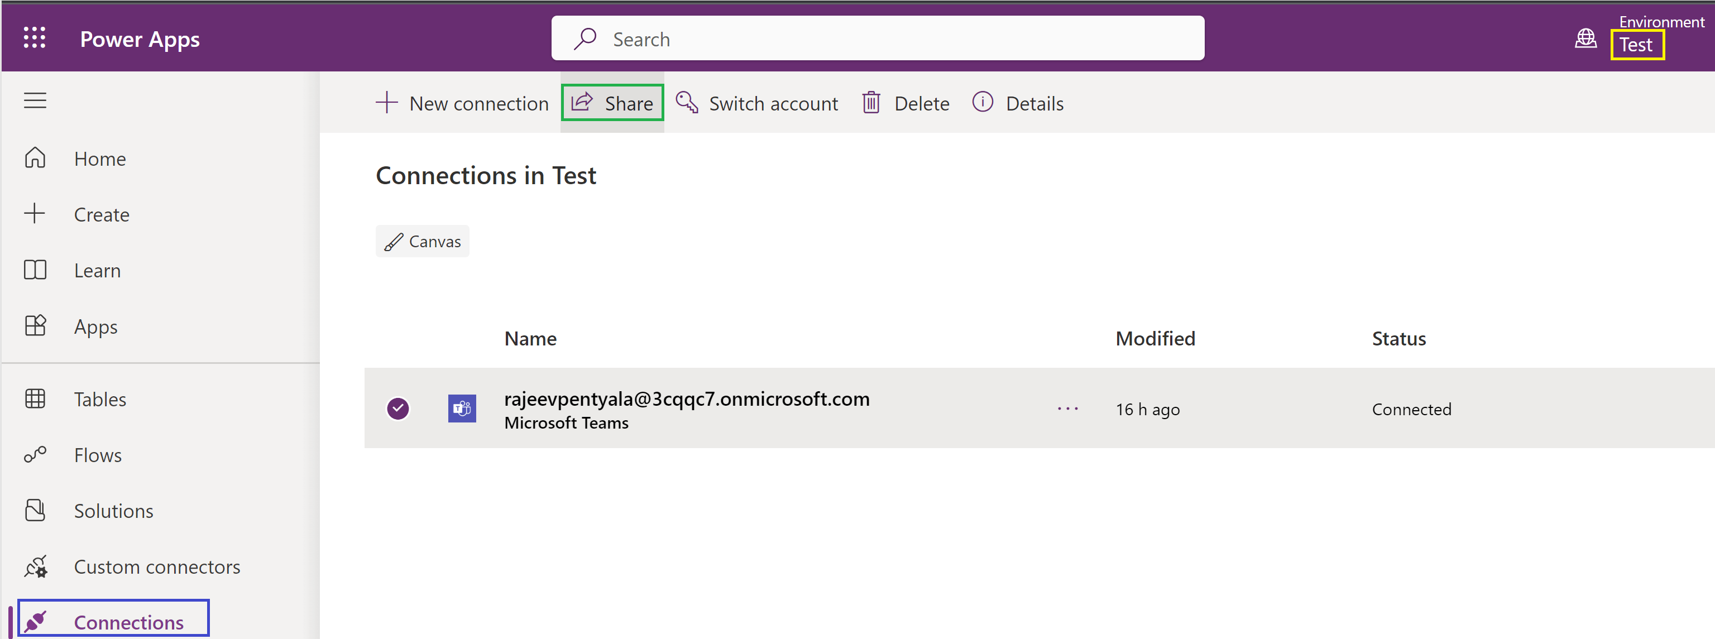Go to Home in navigation
Screen dimensions: 1715x639
[x=100, y=159]
